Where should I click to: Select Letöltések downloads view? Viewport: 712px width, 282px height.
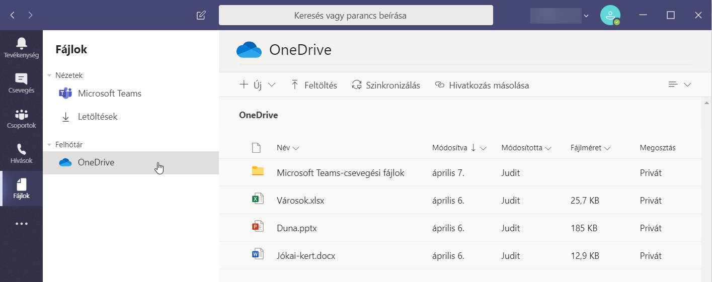pyautogui.click(x=97, y=117)
